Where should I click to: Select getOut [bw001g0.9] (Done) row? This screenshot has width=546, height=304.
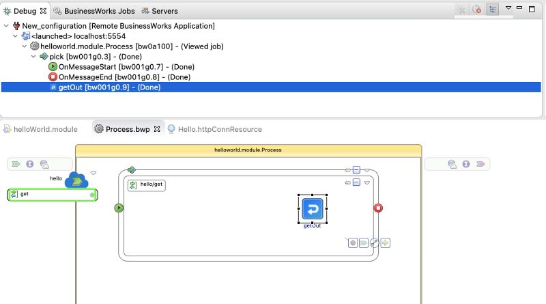click(271, 87)
